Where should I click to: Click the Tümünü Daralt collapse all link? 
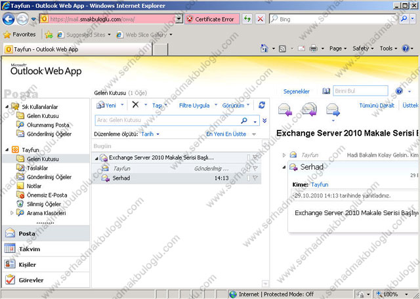[x=377, y=106]
